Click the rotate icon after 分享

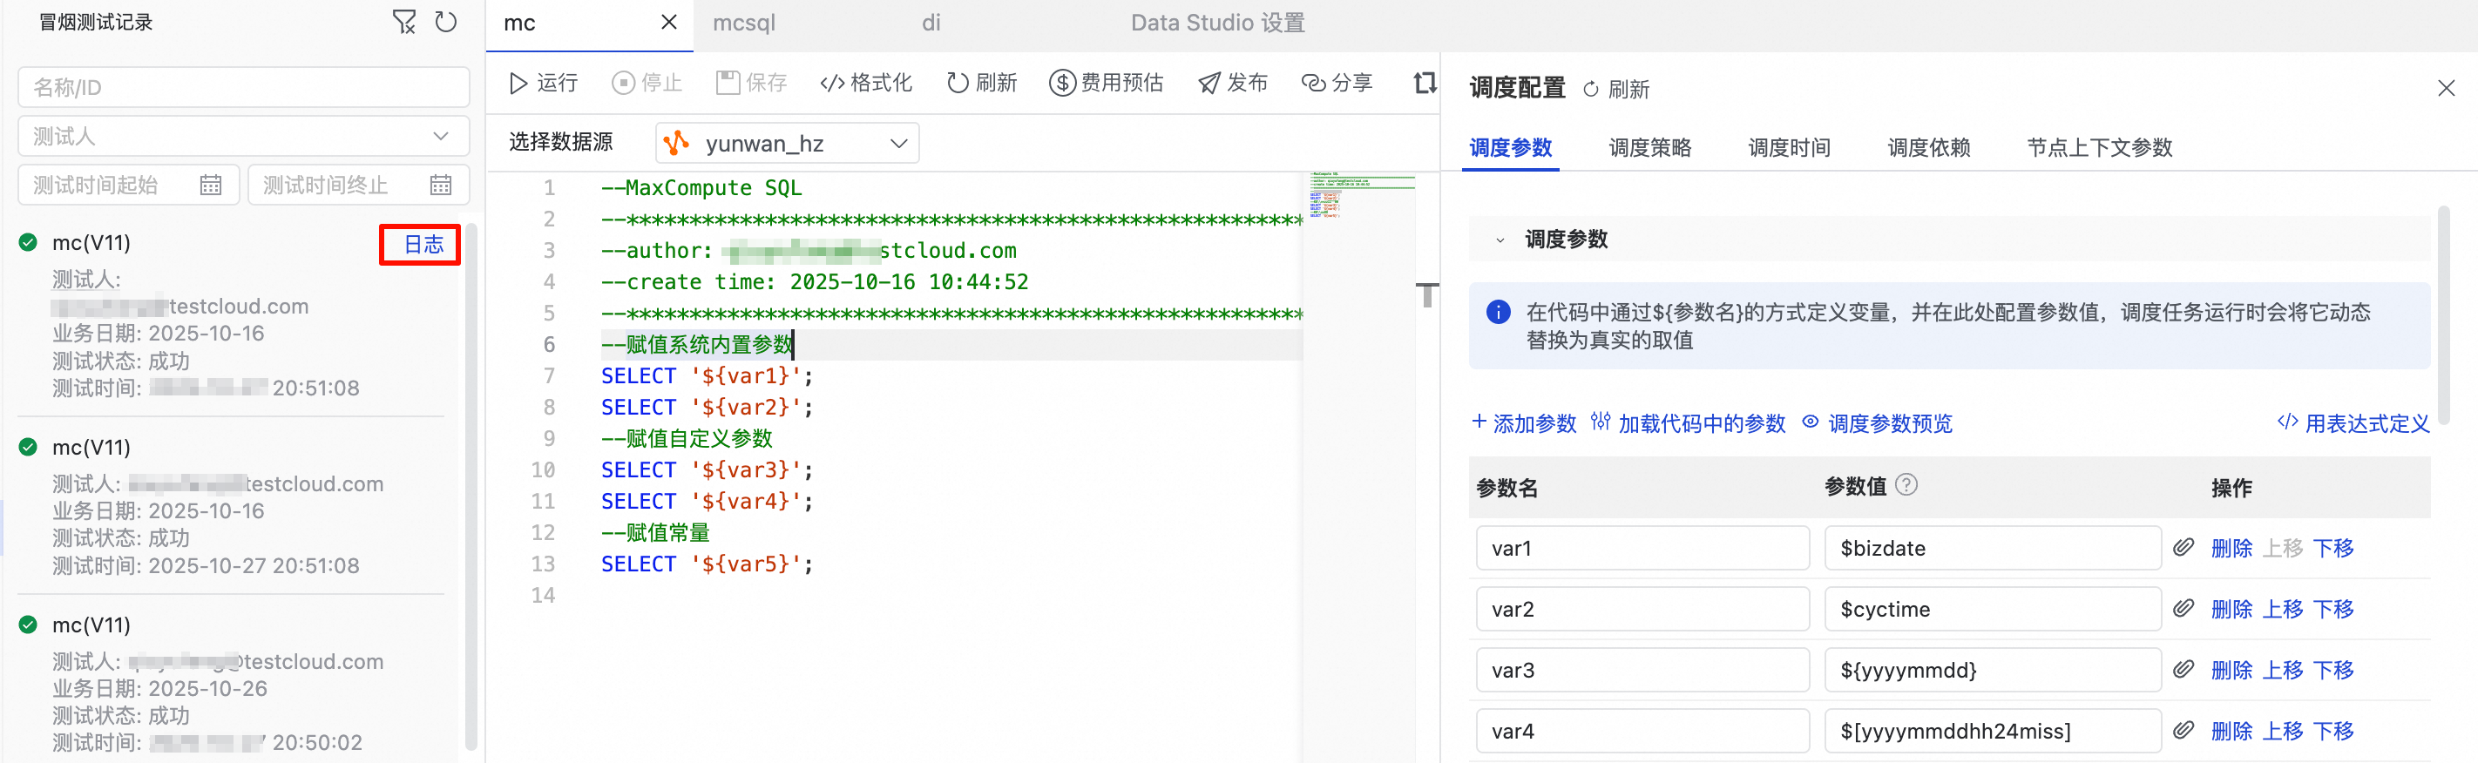click(x=1425, y=83)
